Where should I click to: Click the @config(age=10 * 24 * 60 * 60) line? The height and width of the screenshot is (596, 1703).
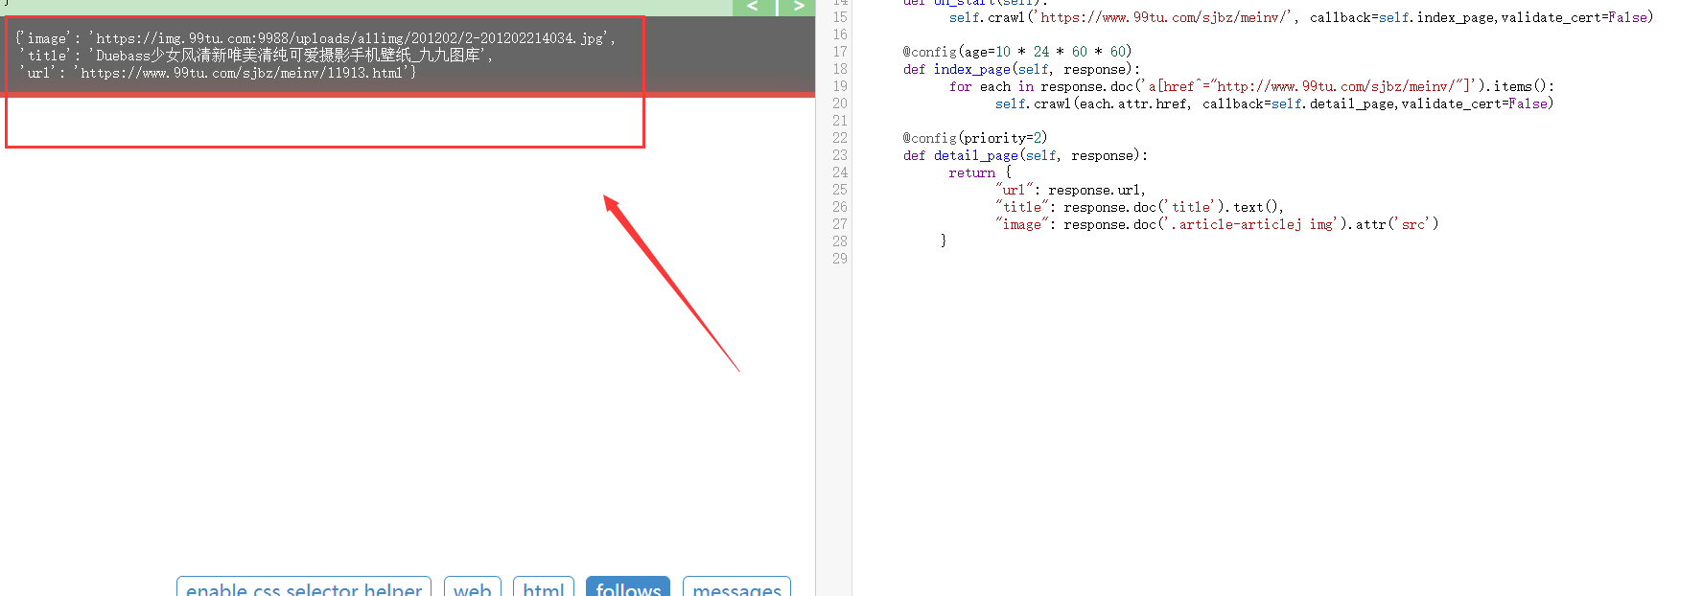[x=1017, y=52]
